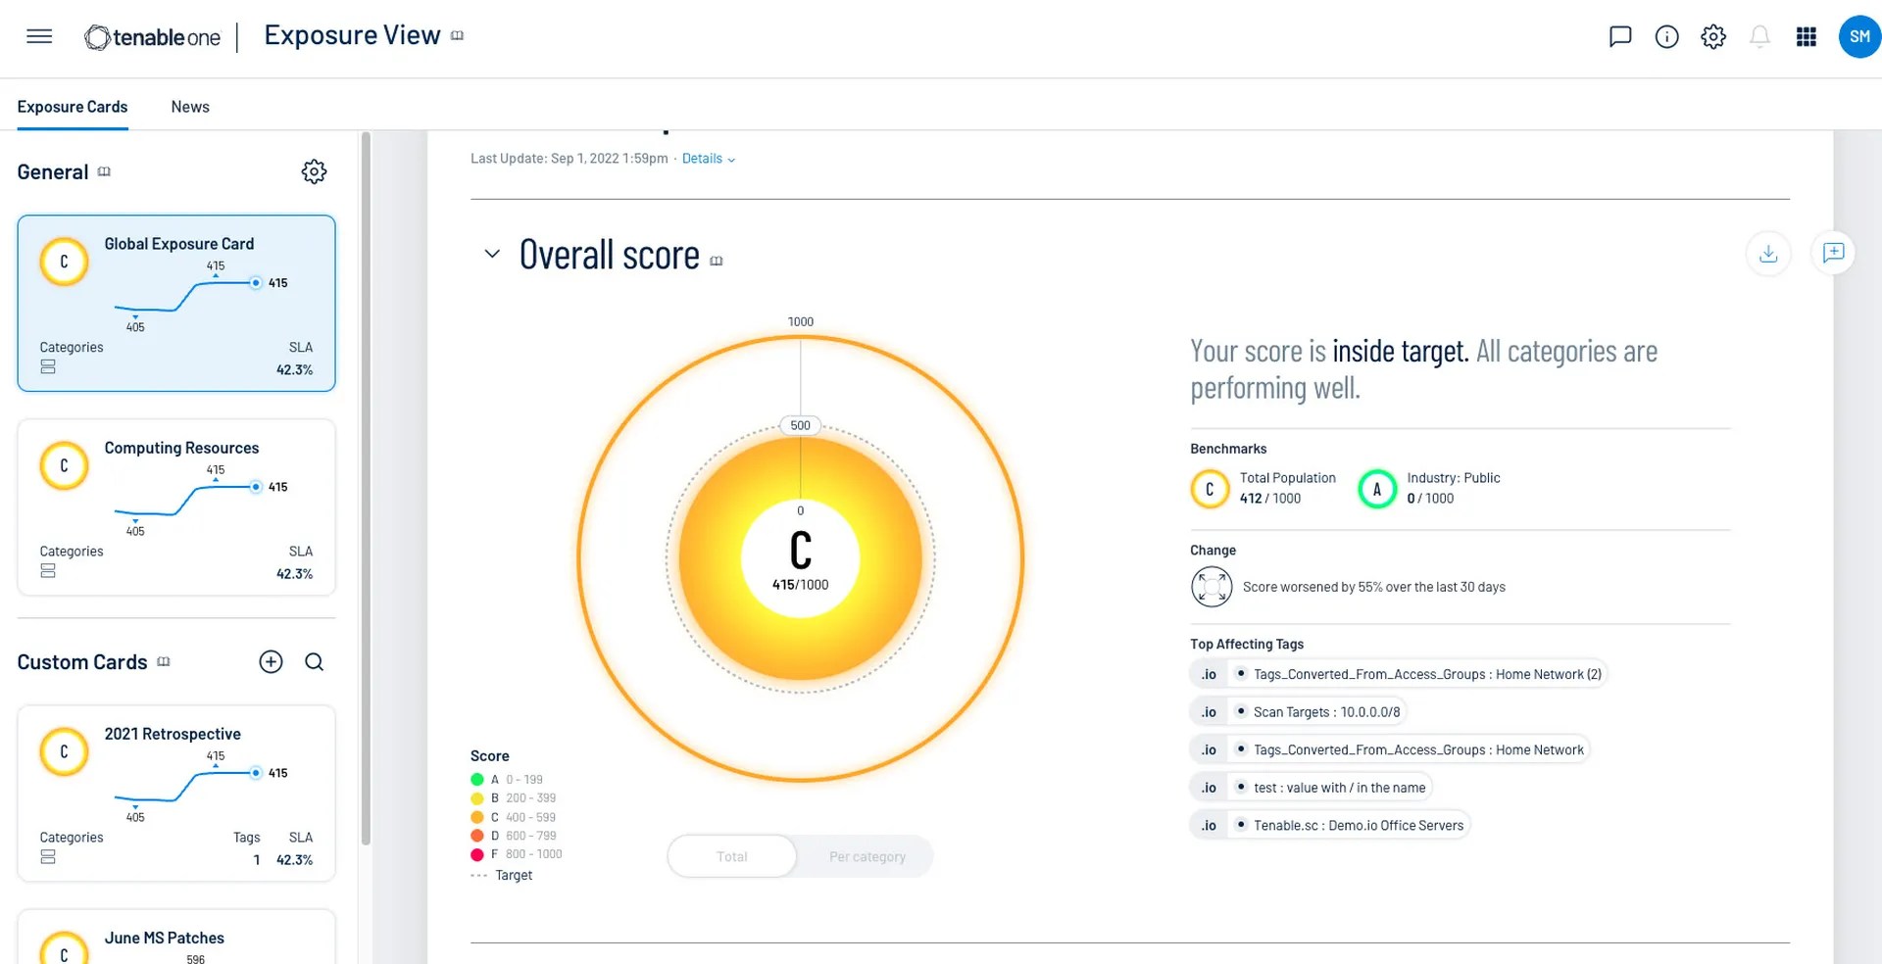
Task: Switch score view to Per category
Action: 867,855
